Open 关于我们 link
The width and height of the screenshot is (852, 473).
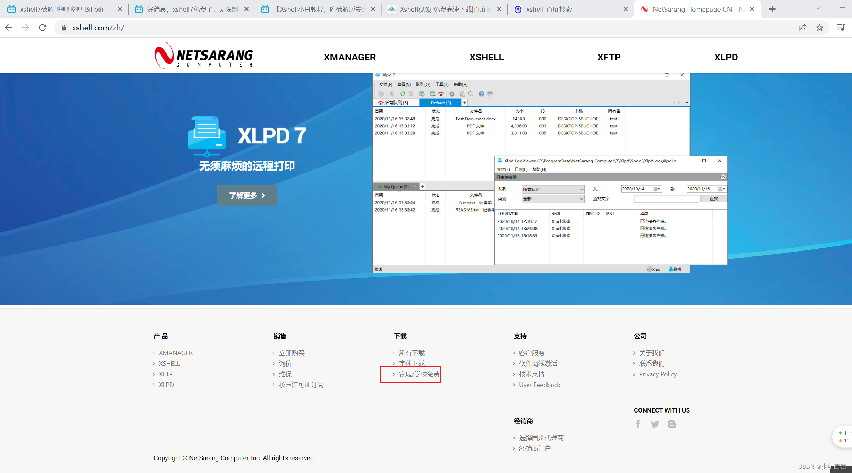click(x=652, y=353)
